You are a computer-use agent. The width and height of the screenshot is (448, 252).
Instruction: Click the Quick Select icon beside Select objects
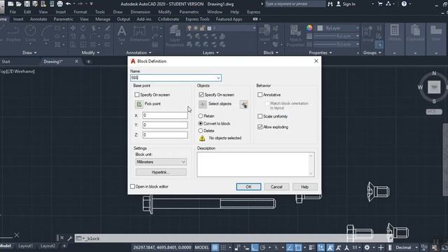244,104
